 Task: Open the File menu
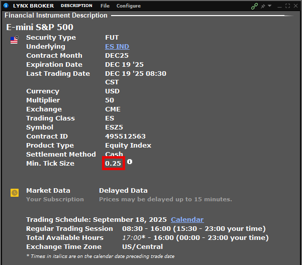click(105, 6)
